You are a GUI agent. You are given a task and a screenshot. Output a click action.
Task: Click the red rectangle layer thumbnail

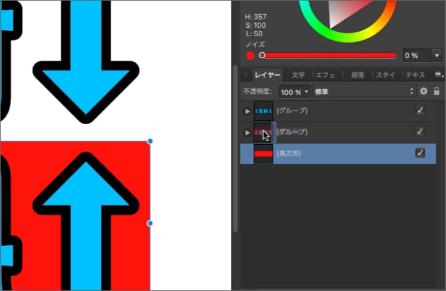264,153
